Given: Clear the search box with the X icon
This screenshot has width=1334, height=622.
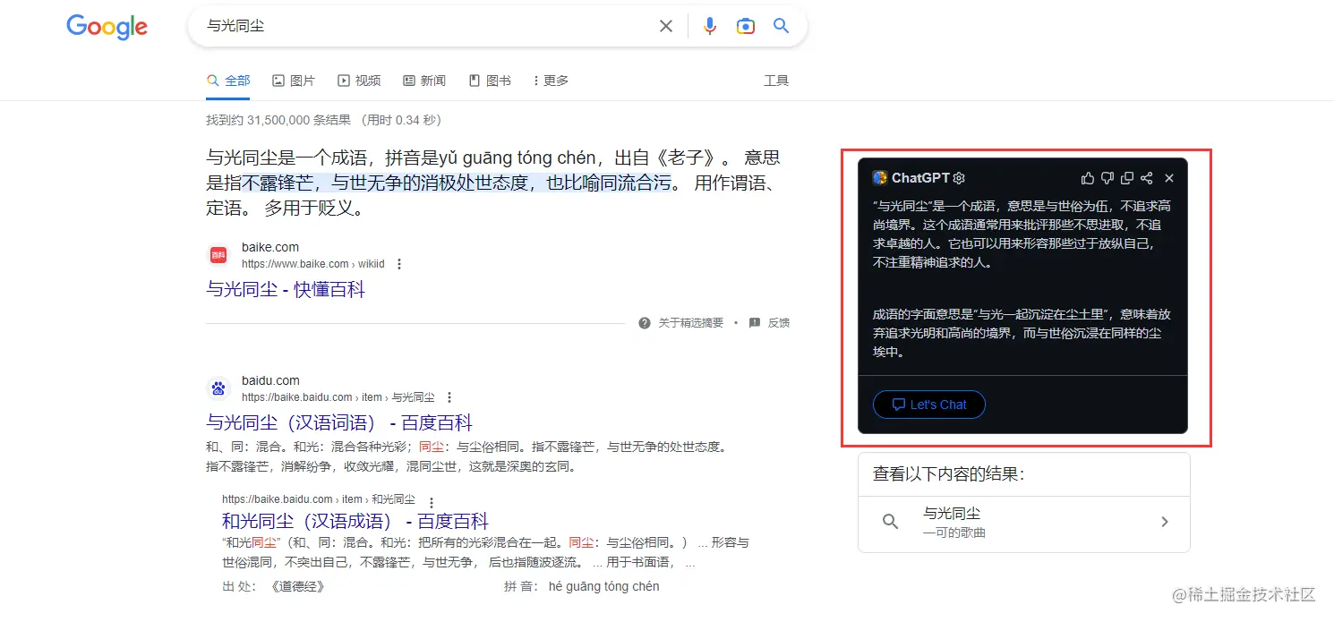Looking at the screenshot, I should click(x=666, y=27).
